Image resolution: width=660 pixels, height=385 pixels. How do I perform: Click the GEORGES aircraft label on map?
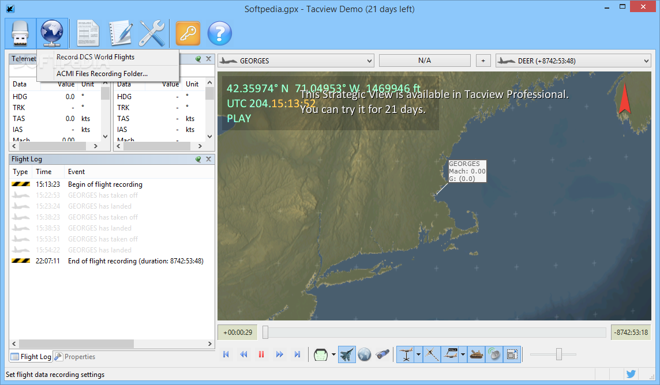467,171
